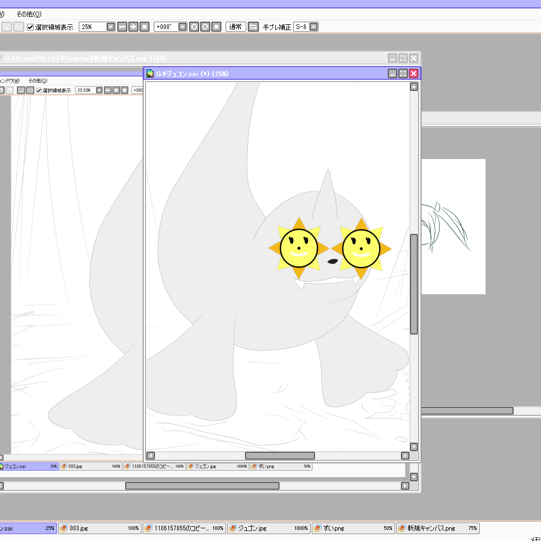The height and width of the screenshot is (541, 541).
Task: Click the horizontal scrollbar of the rightmost background window
Action: tap(467, 411)
